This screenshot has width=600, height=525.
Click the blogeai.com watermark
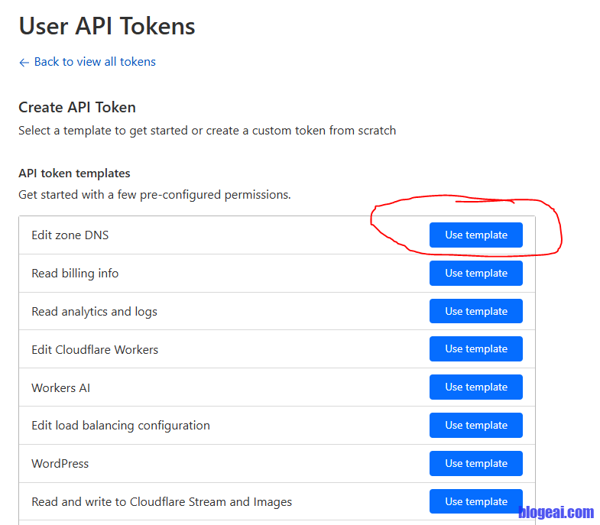coord(556,513)
